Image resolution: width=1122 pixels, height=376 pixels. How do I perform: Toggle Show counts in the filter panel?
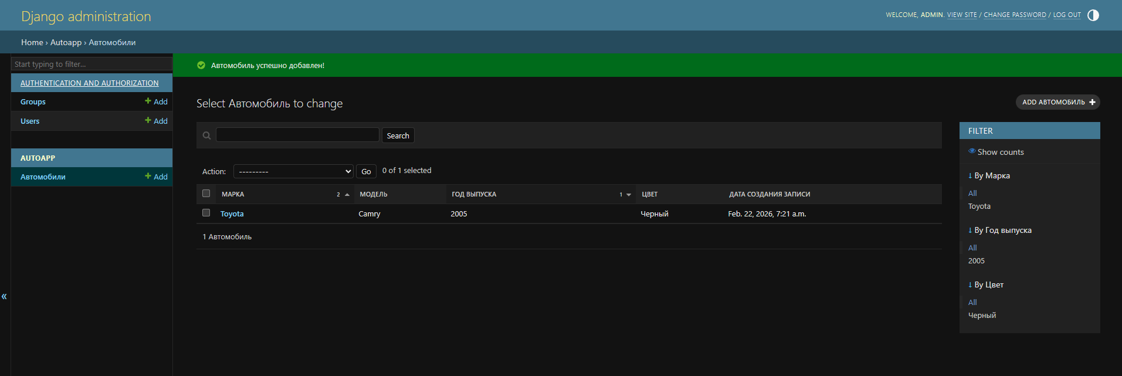pos(1000,152)
